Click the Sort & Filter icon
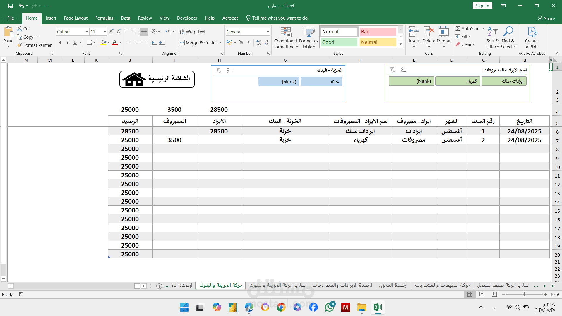The height and width of the screenshot is (316, 562). [x=492, y=32]
